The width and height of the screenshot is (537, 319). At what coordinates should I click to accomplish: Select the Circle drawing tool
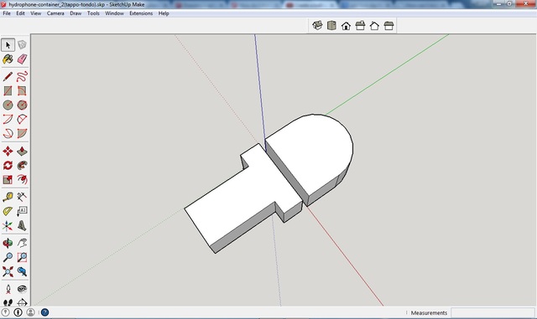8,105
